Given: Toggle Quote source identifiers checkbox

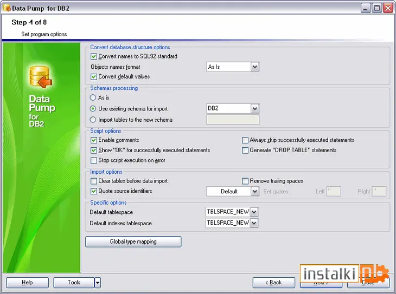Looking at the screenshot, I should (94, 191).
